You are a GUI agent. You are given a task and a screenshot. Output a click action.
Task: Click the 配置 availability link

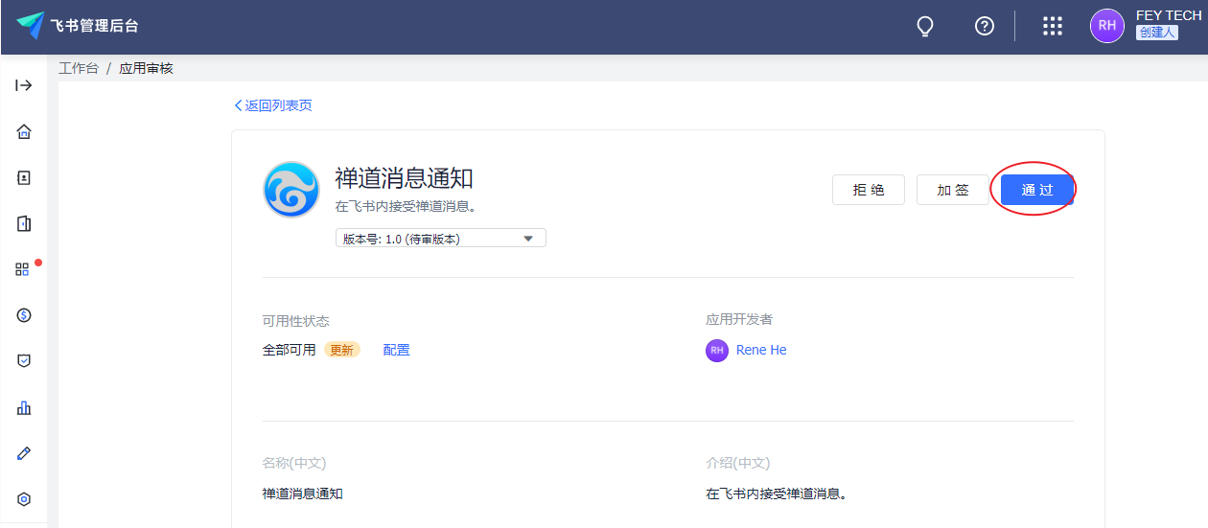(x=396, y=350)
